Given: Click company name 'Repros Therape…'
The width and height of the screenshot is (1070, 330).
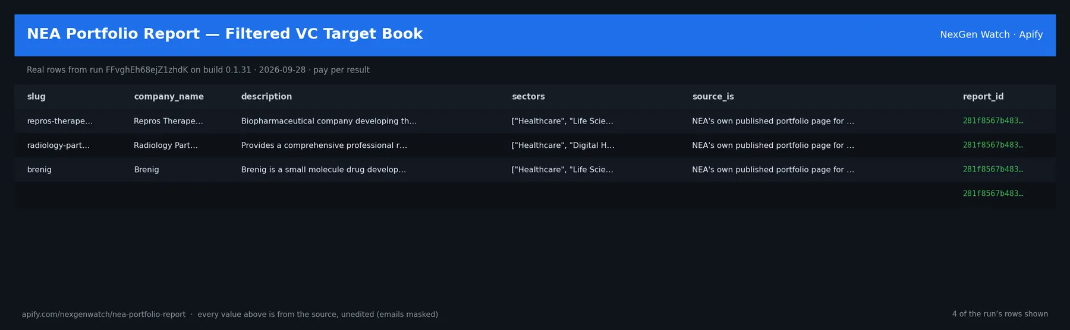Looking at the screenshot, I should click(168, 121).
